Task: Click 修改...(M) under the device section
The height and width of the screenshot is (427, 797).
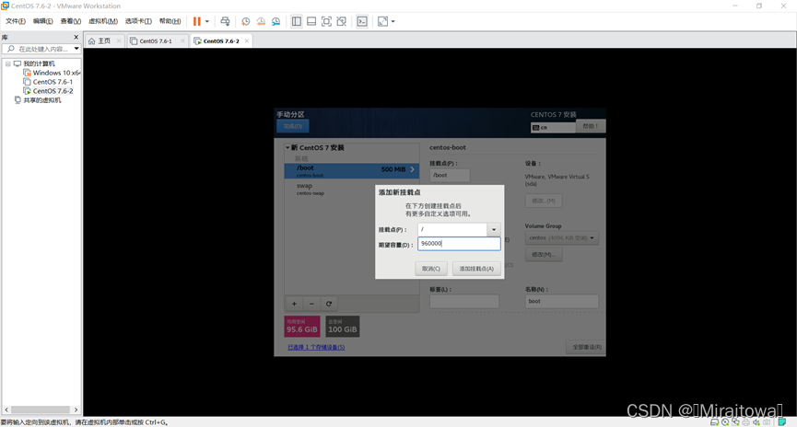Action: [x=544, y=201]
